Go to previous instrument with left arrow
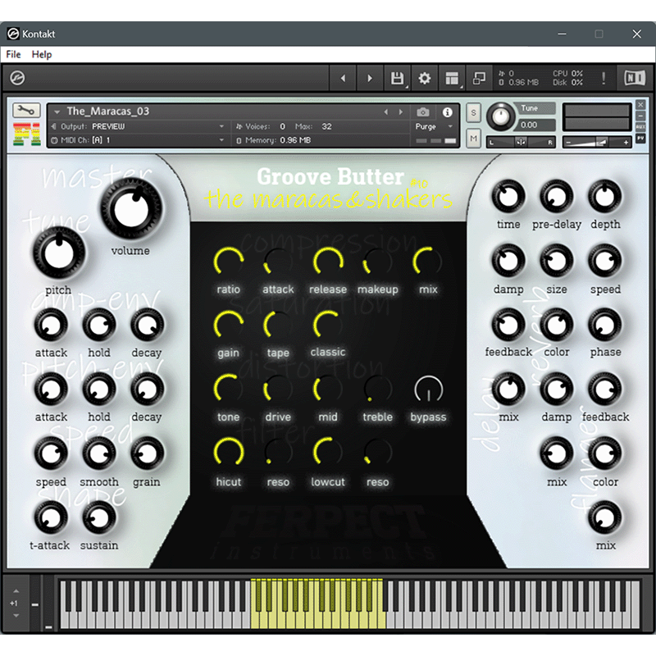The width and height of the screenshot is (656, 656). [x=343, y=78]
